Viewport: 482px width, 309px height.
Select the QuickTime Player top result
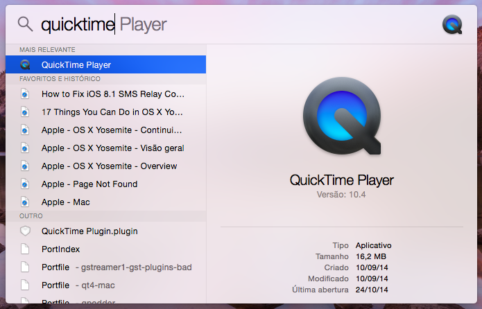[x=105, y=64]
